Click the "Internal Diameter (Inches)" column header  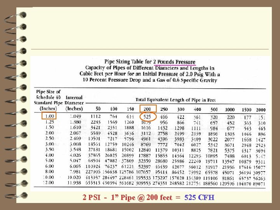74,103
